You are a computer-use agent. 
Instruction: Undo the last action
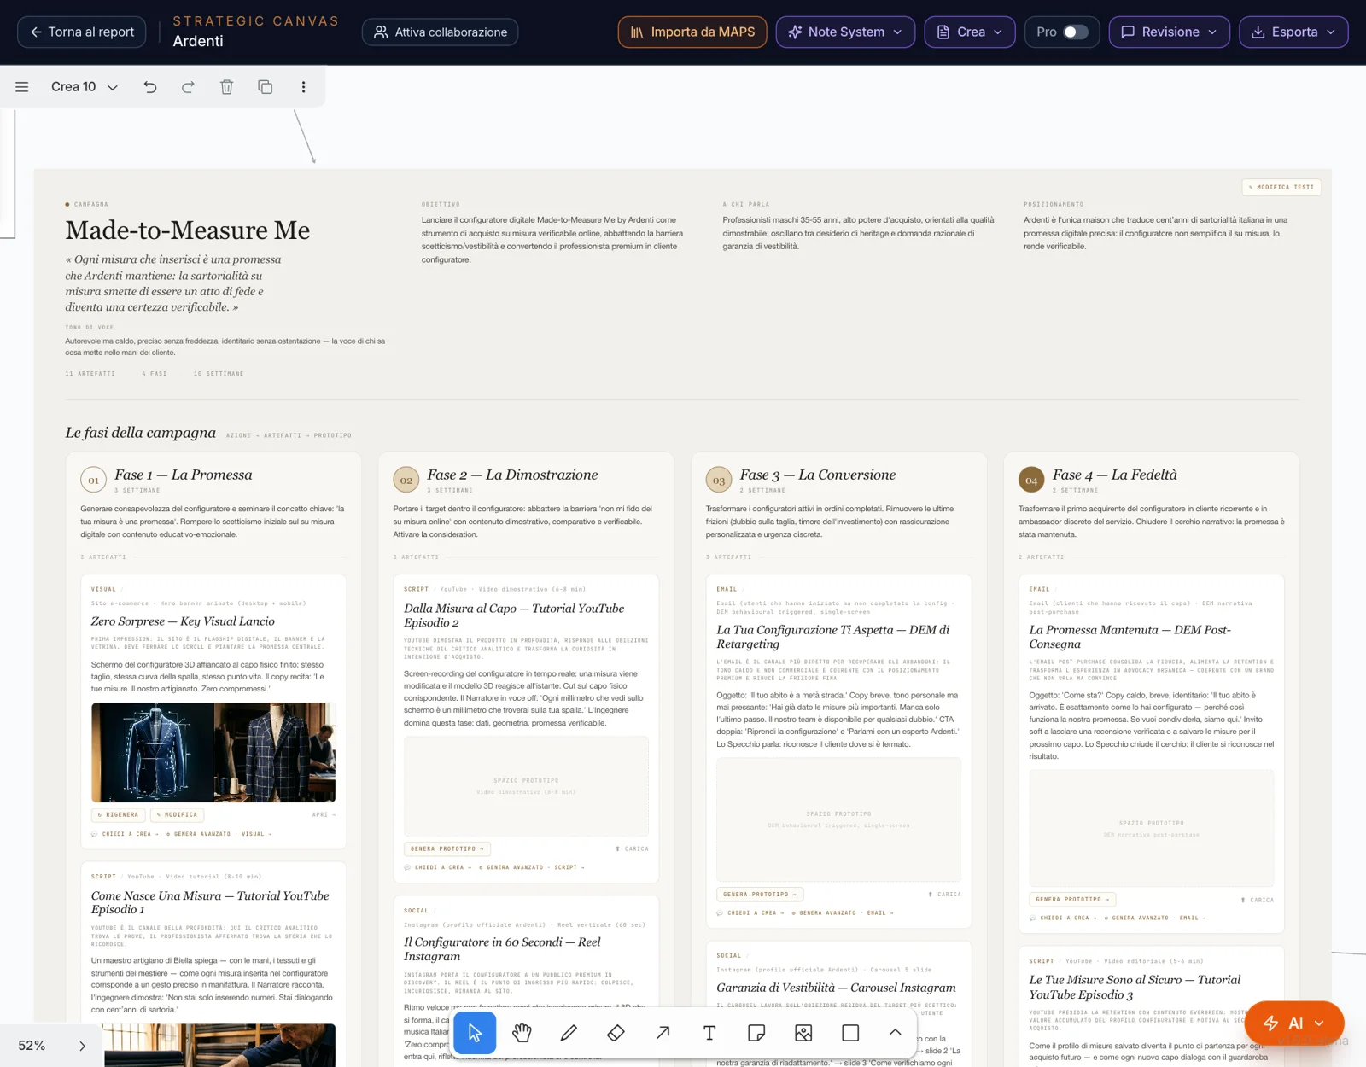point(150,87)
